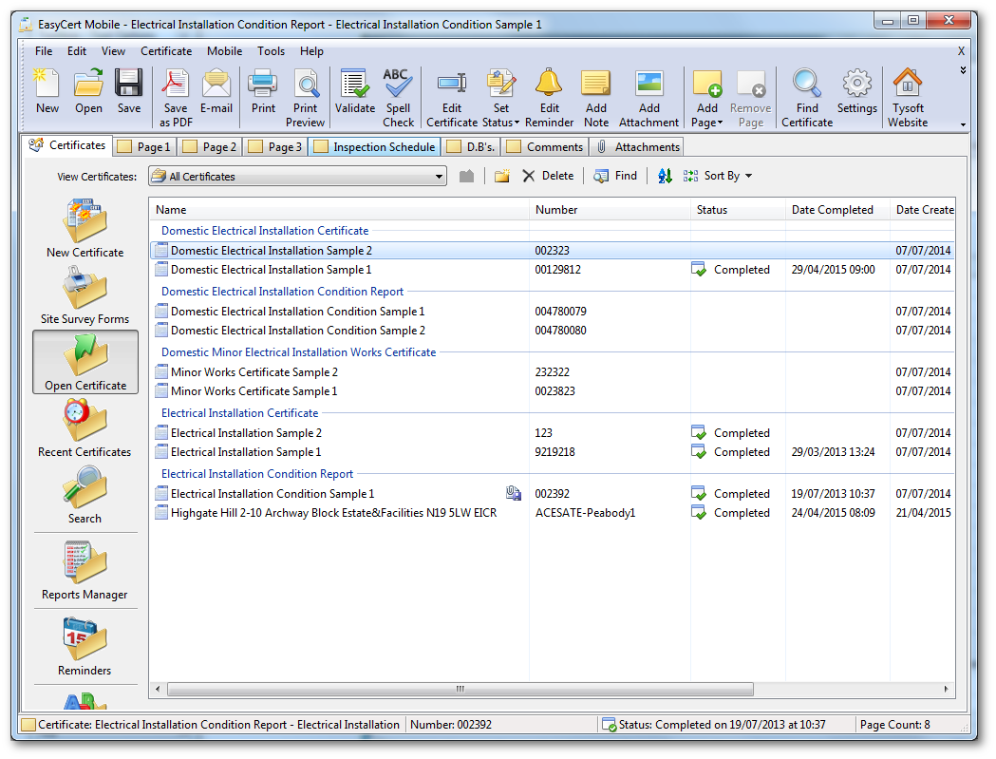This screenshot has width=996, height=759.
Task: Open the Edit menu
Action: coord(77,51)
